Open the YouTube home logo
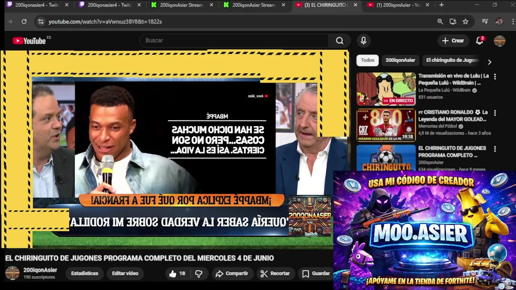This screenshot has height=290, width=516. [x=29, y=41]
